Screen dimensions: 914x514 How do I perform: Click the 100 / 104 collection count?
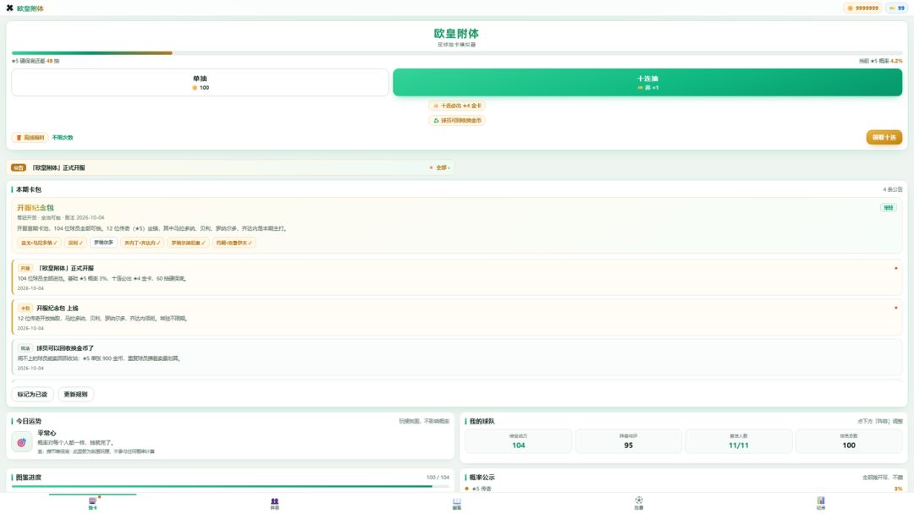438,478
